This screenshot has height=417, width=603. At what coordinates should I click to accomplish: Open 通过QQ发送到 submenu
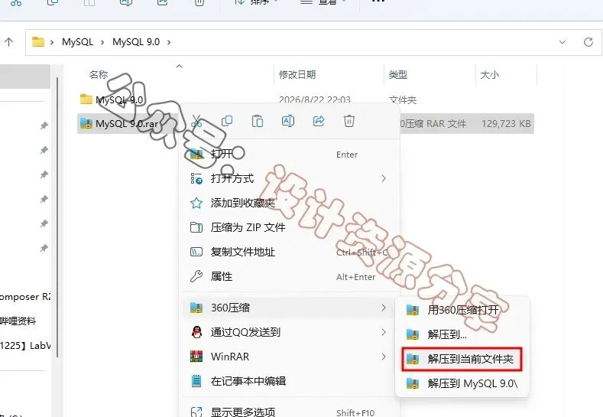[290, 332]
